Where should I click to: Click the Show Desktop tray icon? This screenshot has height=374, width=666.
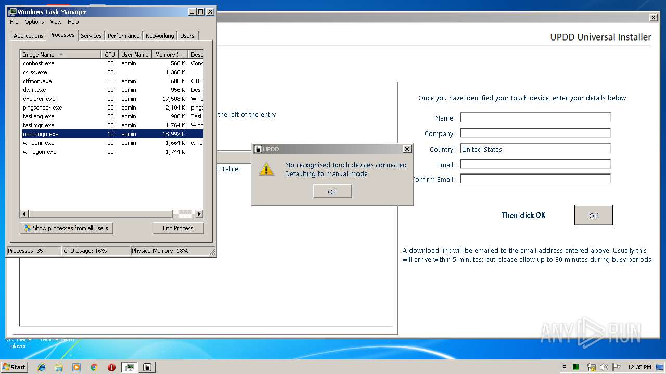click(x=660, y=367)
